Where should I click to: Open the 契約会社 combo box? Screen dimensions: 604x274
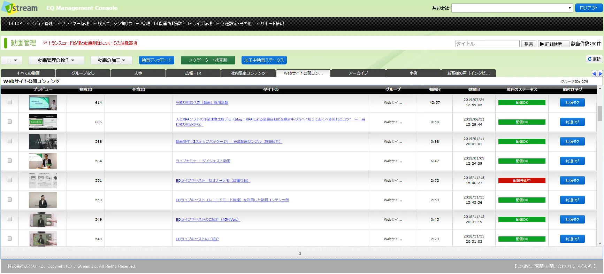[x=512, y=8]
